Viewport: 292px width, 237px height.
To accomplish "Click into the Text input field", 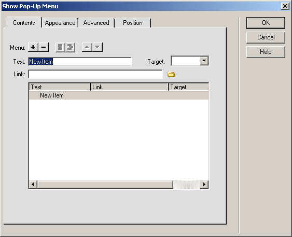I will click(x=80, y=62).
